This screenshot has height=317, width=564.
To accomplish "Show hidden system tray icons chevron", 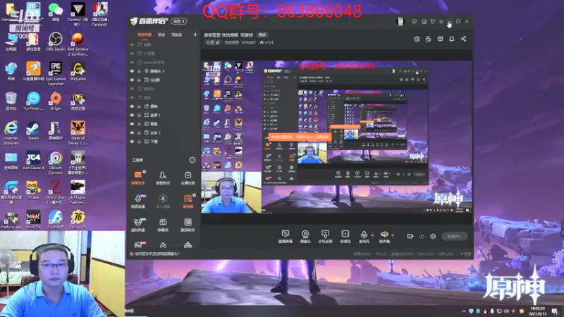I will pos(464,311).
